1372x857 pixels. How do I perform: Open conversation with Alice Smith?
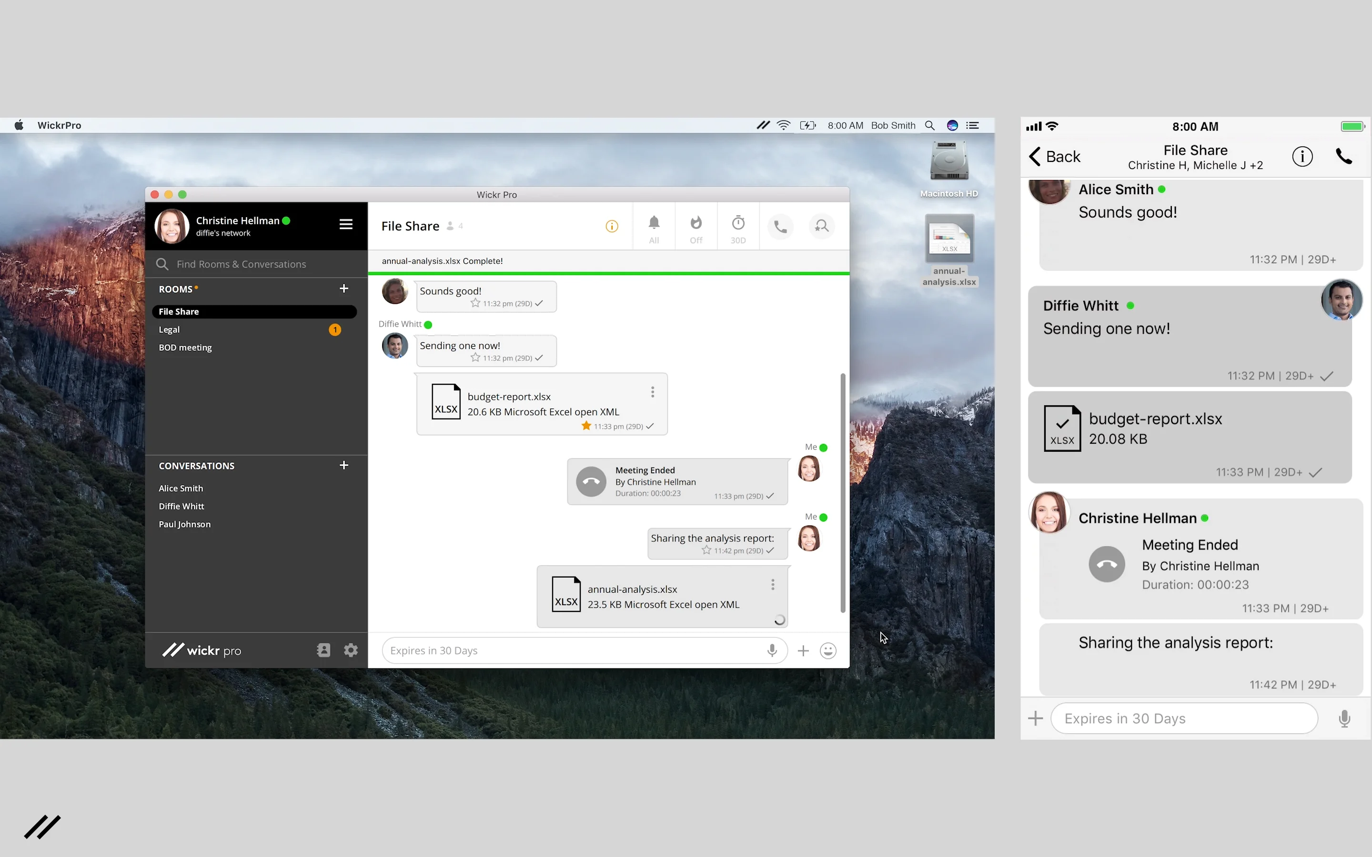[x=181, y=488]
